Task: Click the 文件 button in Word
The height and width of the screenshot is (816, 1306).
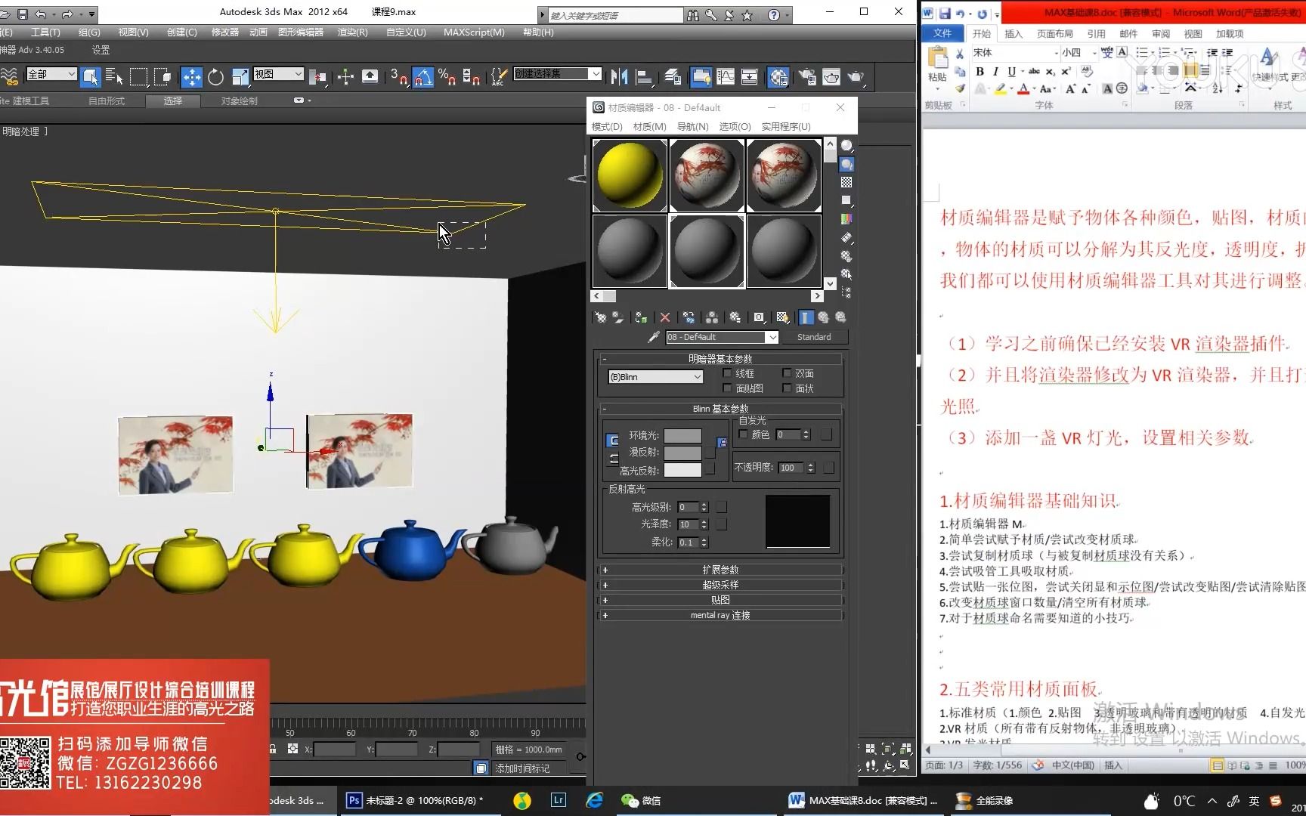Action: pyautogui.click(x=942, y=34)
